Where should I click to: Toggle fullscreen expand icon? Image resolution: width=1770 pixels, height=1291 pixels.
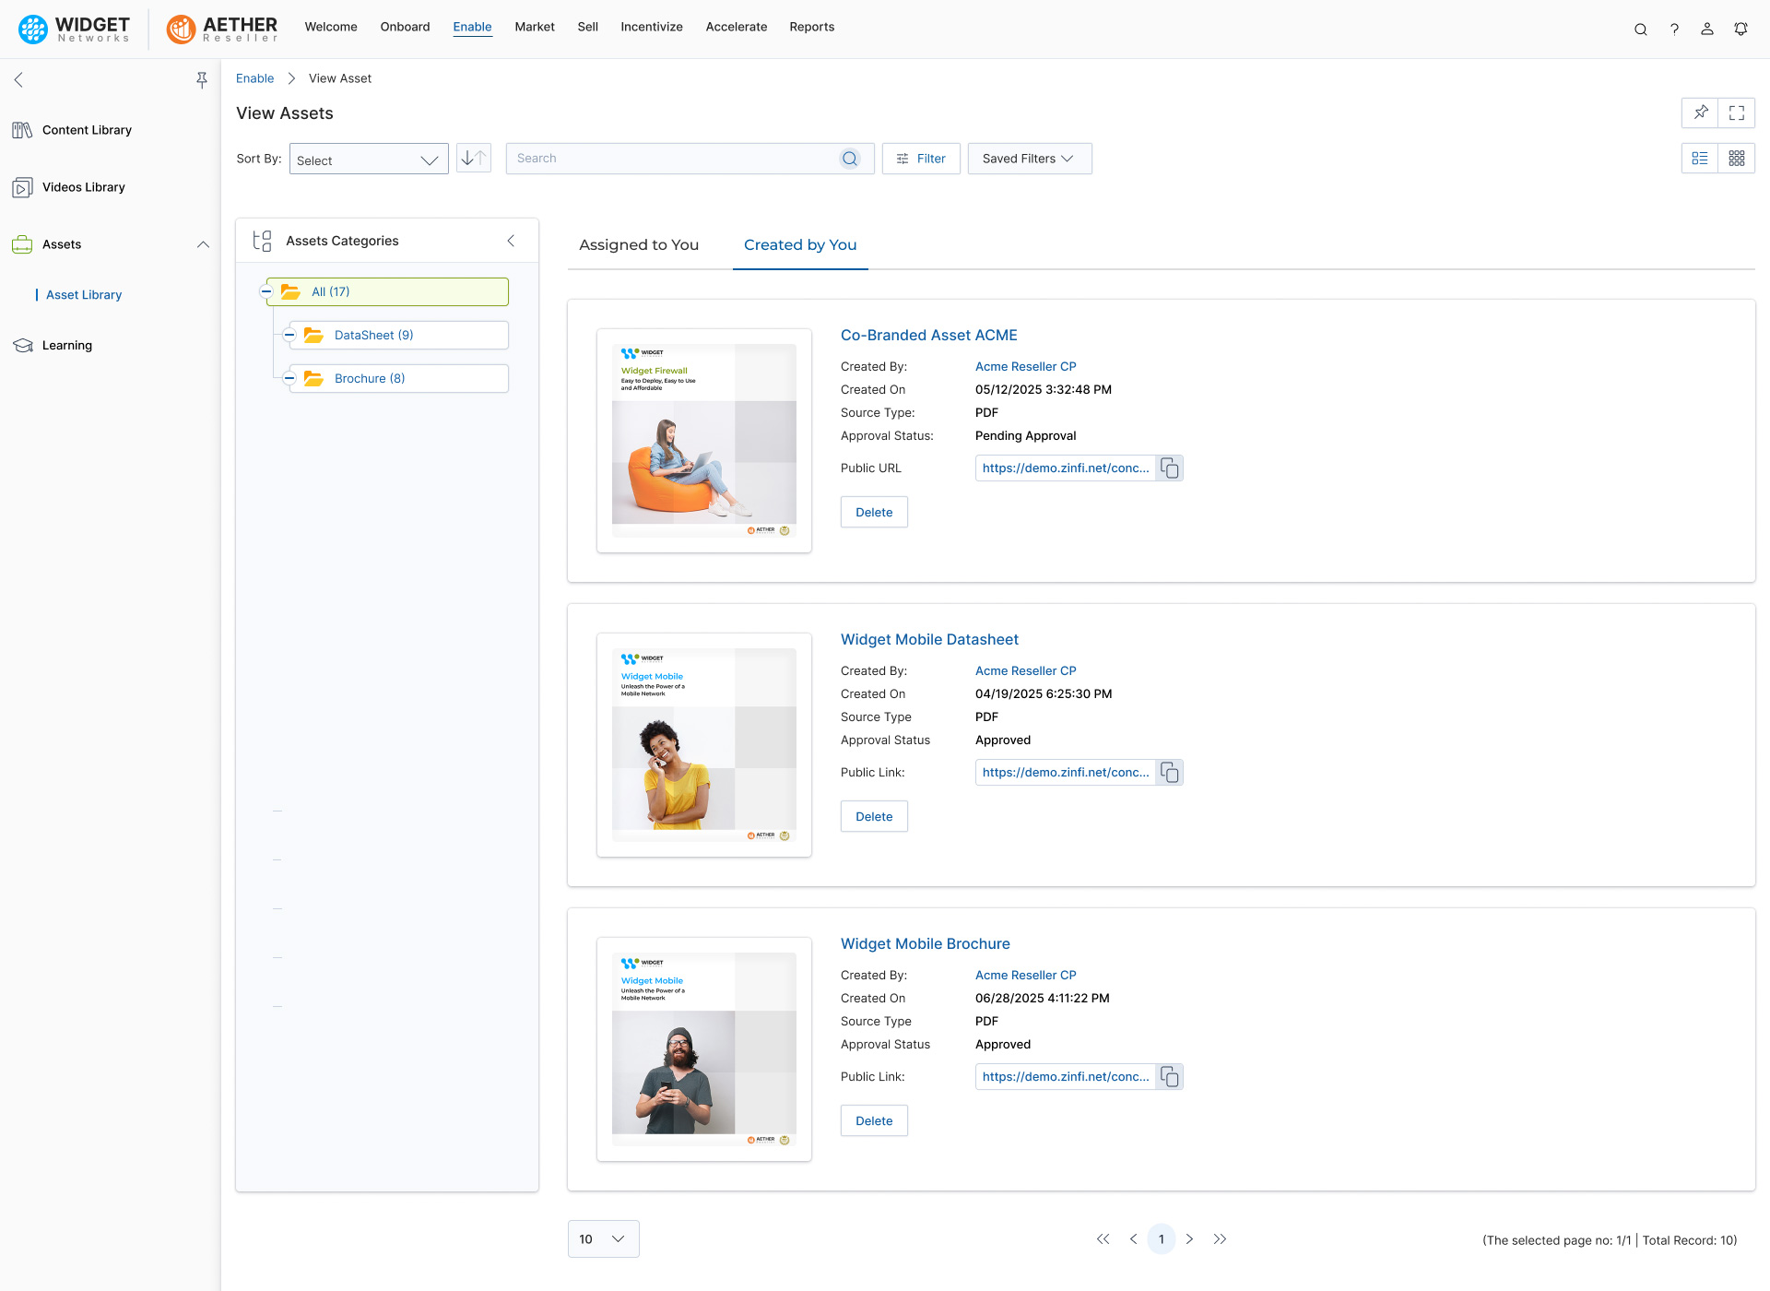tap(1737, 113)
